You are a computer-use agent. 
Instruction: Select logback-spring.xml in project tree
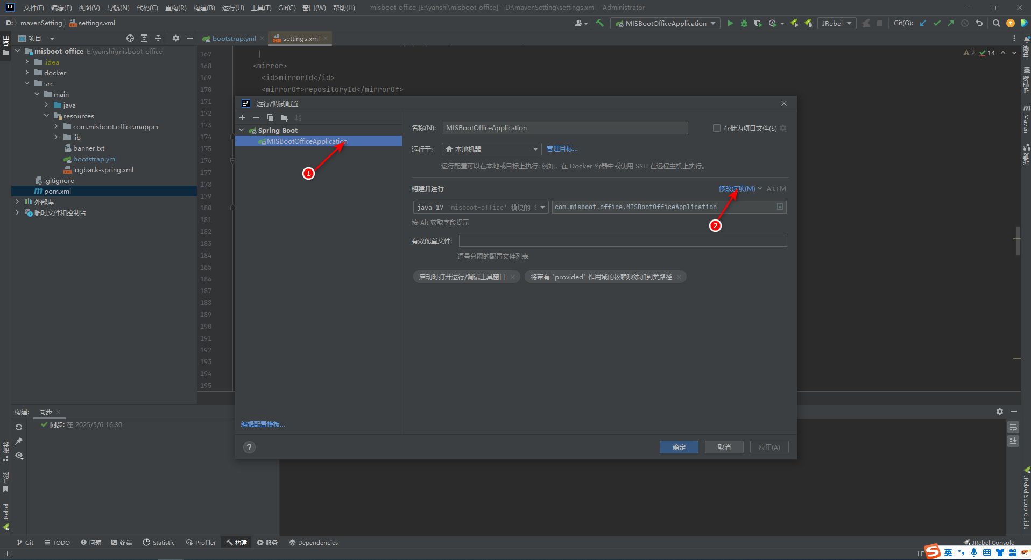click(103, 169)
